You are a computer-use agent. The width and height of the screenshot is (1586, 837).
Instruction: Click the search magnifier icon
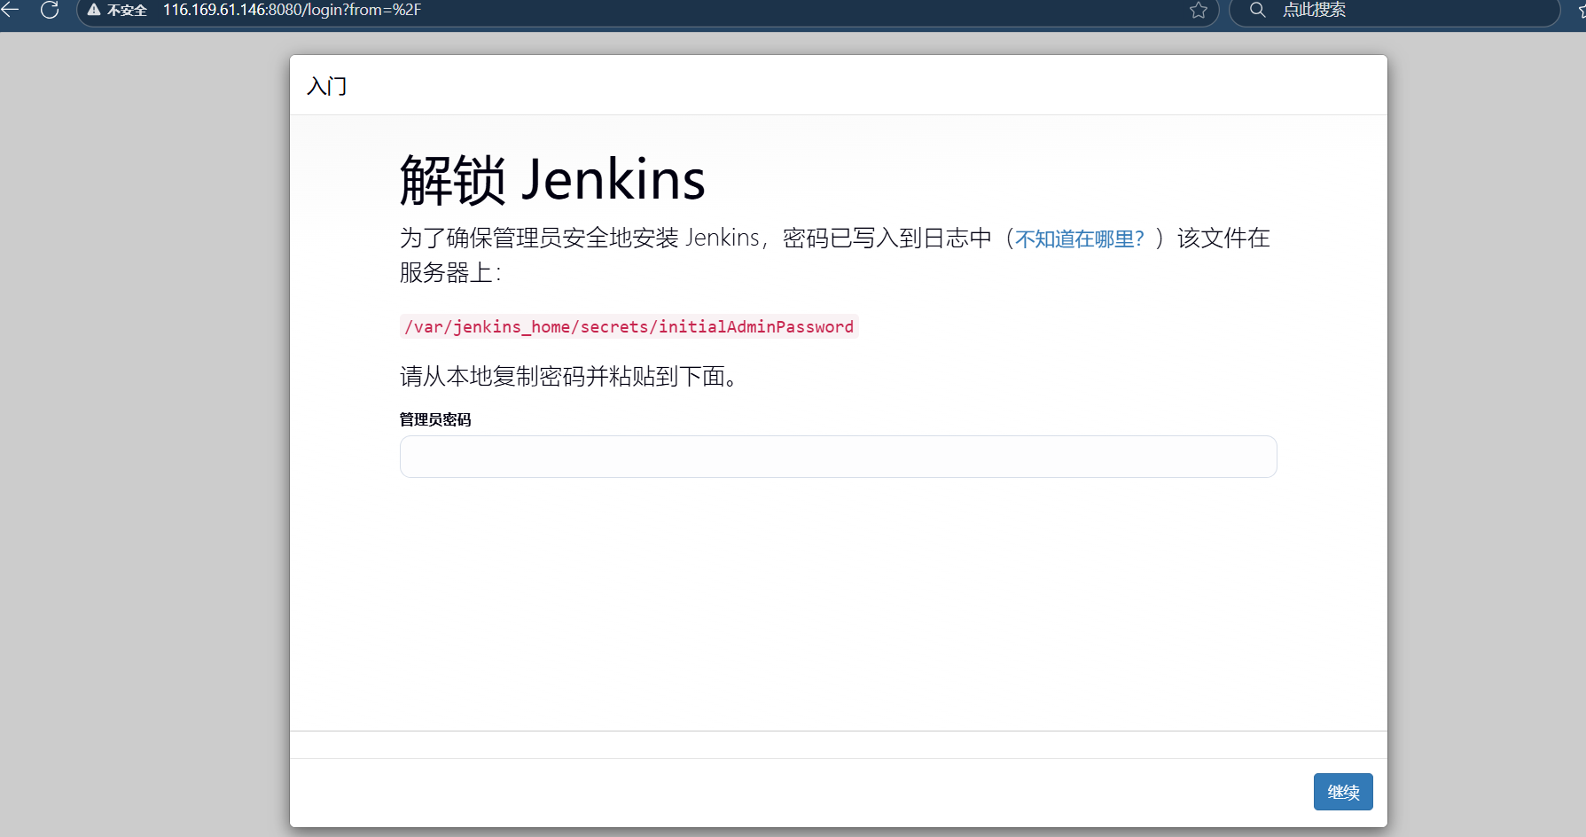click(x=1257, y=10)
